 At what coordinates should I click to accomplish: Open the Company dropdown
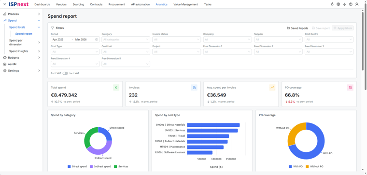(x=227, y=40)
